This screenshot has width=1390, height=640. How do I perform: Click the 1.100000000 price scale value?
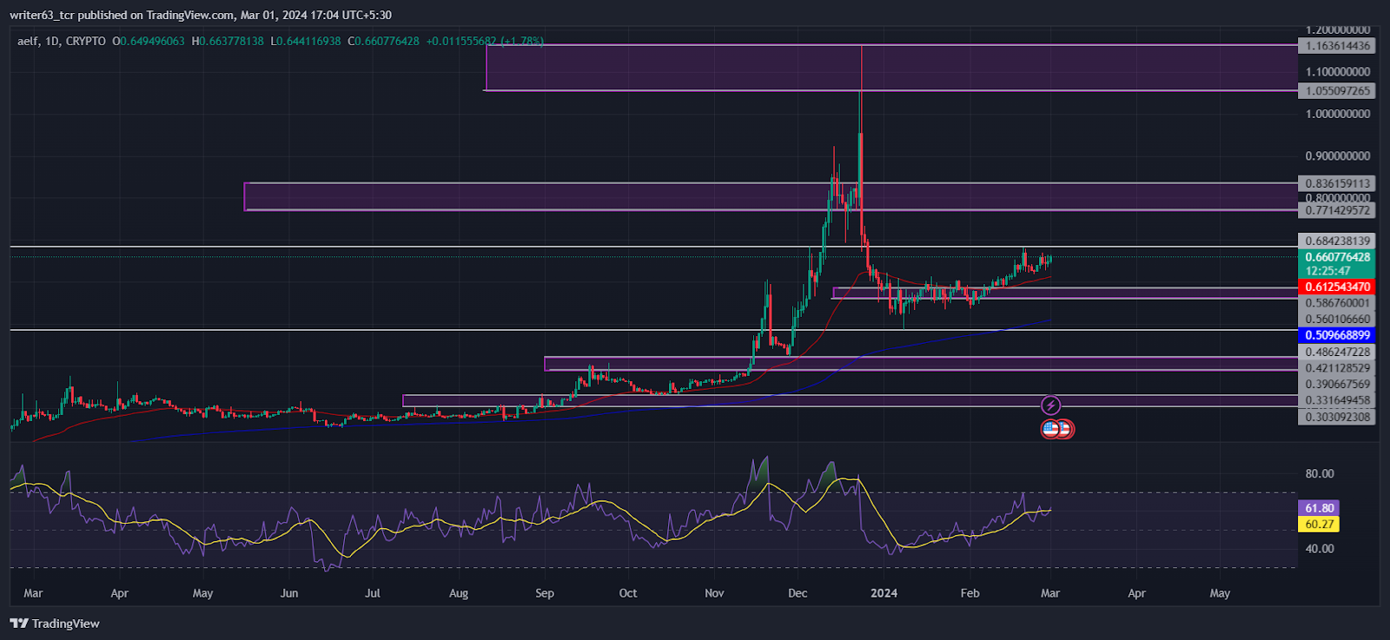coord(1338,72)
